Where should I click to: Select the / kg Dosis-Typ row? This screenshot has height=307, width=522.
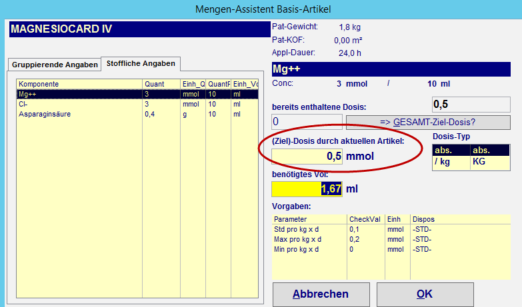tap(471, 162)
